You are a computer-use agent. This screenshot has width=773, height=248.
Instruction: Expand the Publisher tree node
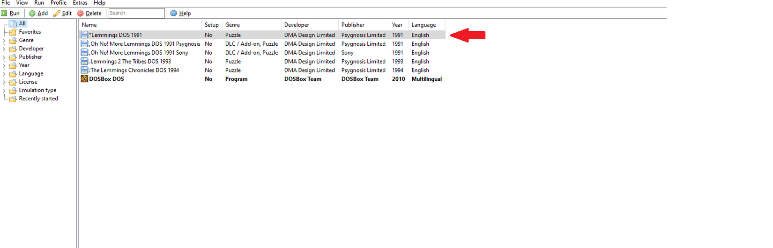4,57
